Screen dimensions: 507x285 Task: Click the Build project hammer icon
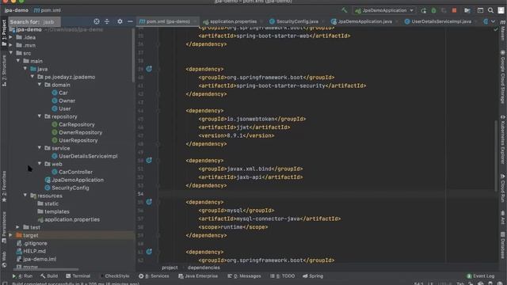tap(344, 10)
